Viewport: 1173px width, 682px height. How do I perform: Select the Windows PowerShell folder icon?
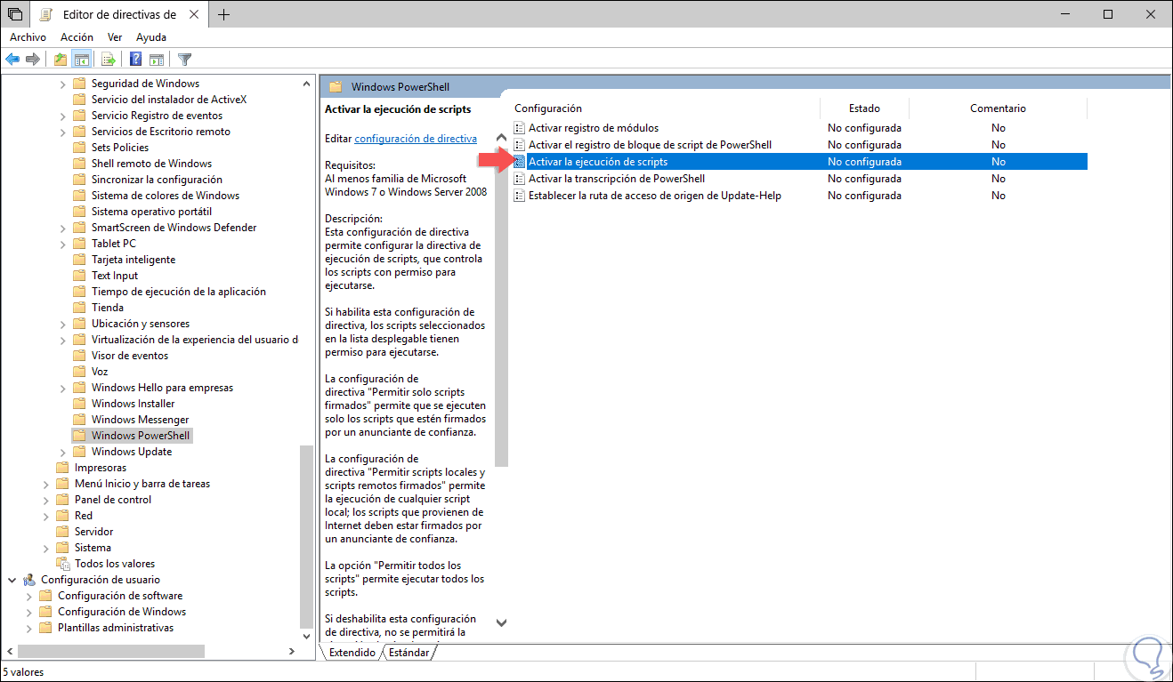[x=80, y=435]
